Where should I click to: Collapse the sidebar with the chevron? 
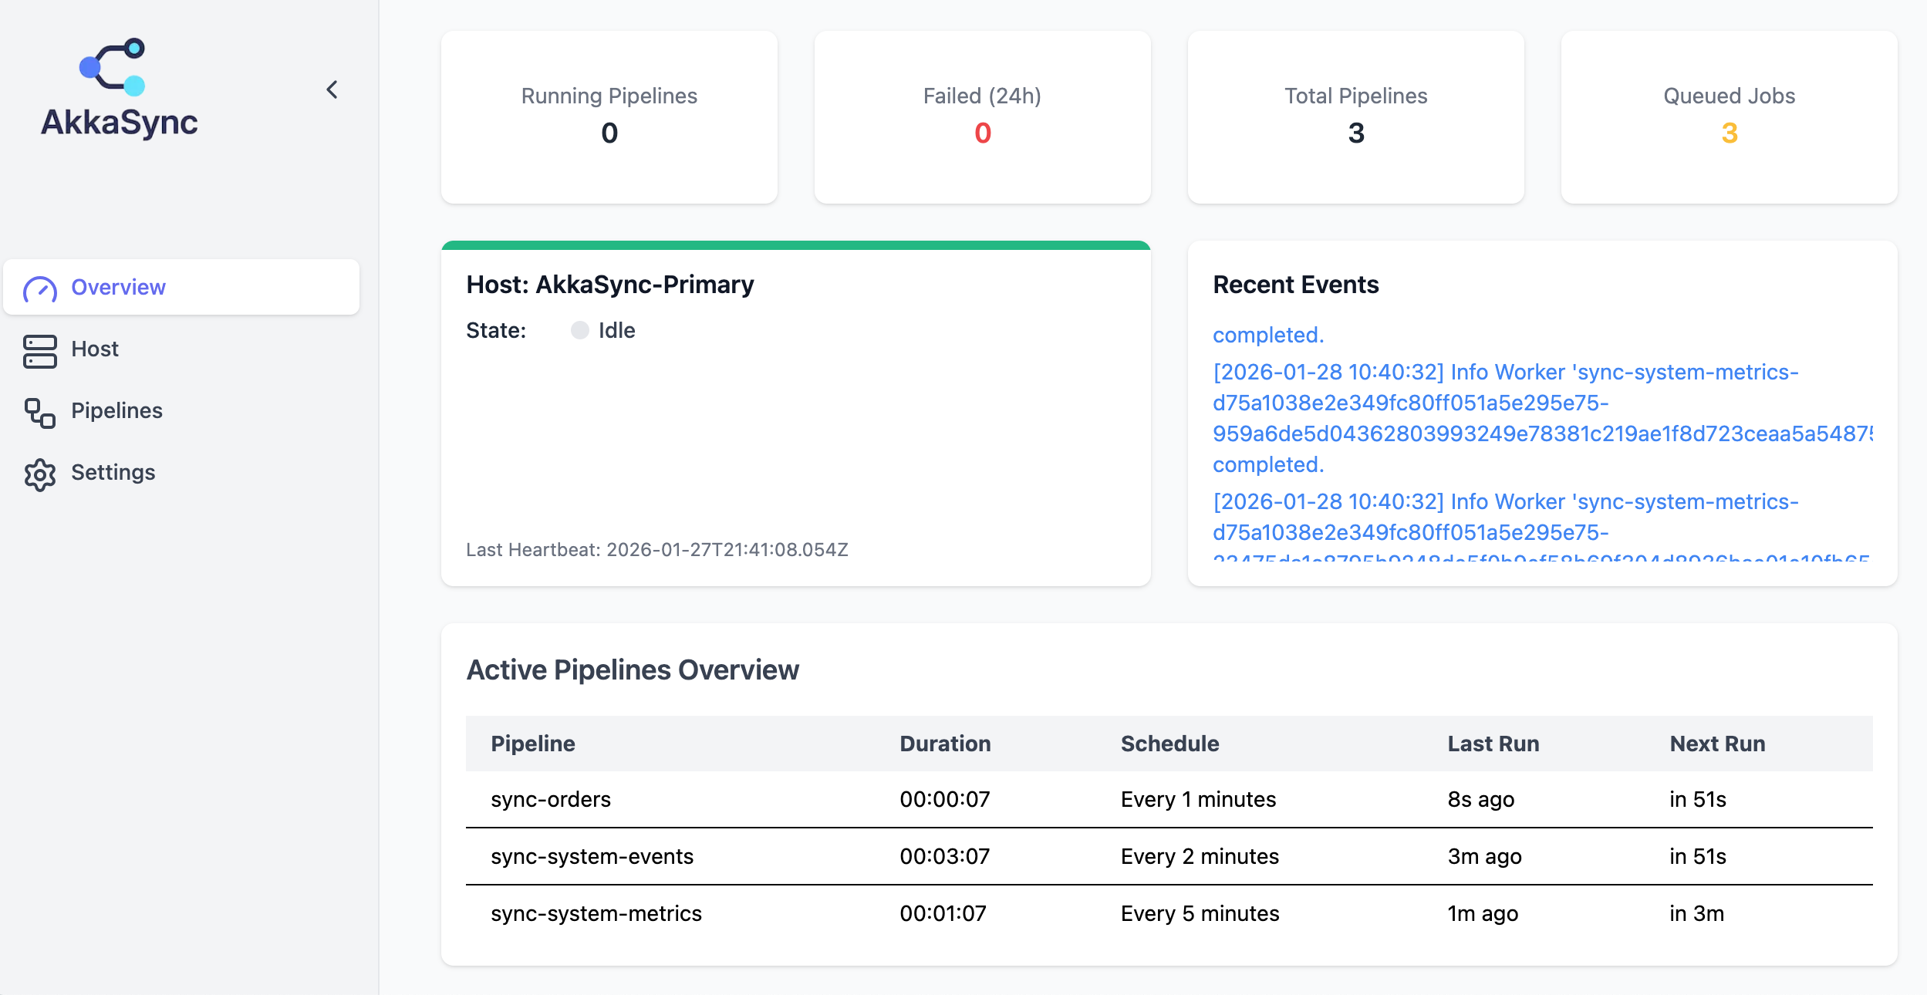point(333,89)
